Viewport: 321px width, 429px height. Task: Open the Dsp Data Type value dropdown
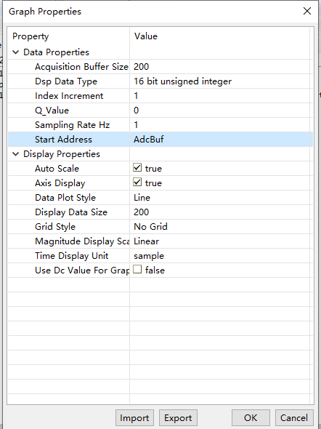222,81
